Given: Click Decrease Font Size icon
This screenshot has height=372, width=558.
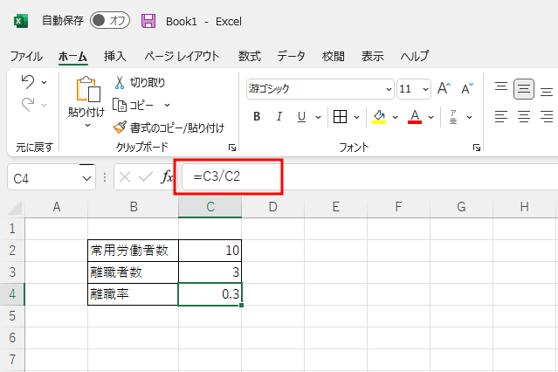Looking at the screenshot, I should click(467, 88).
